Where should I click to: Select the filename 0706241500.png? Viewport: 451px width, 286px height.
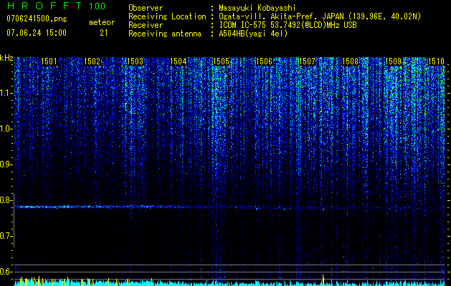pyautogui.click(x=37, y=19)
